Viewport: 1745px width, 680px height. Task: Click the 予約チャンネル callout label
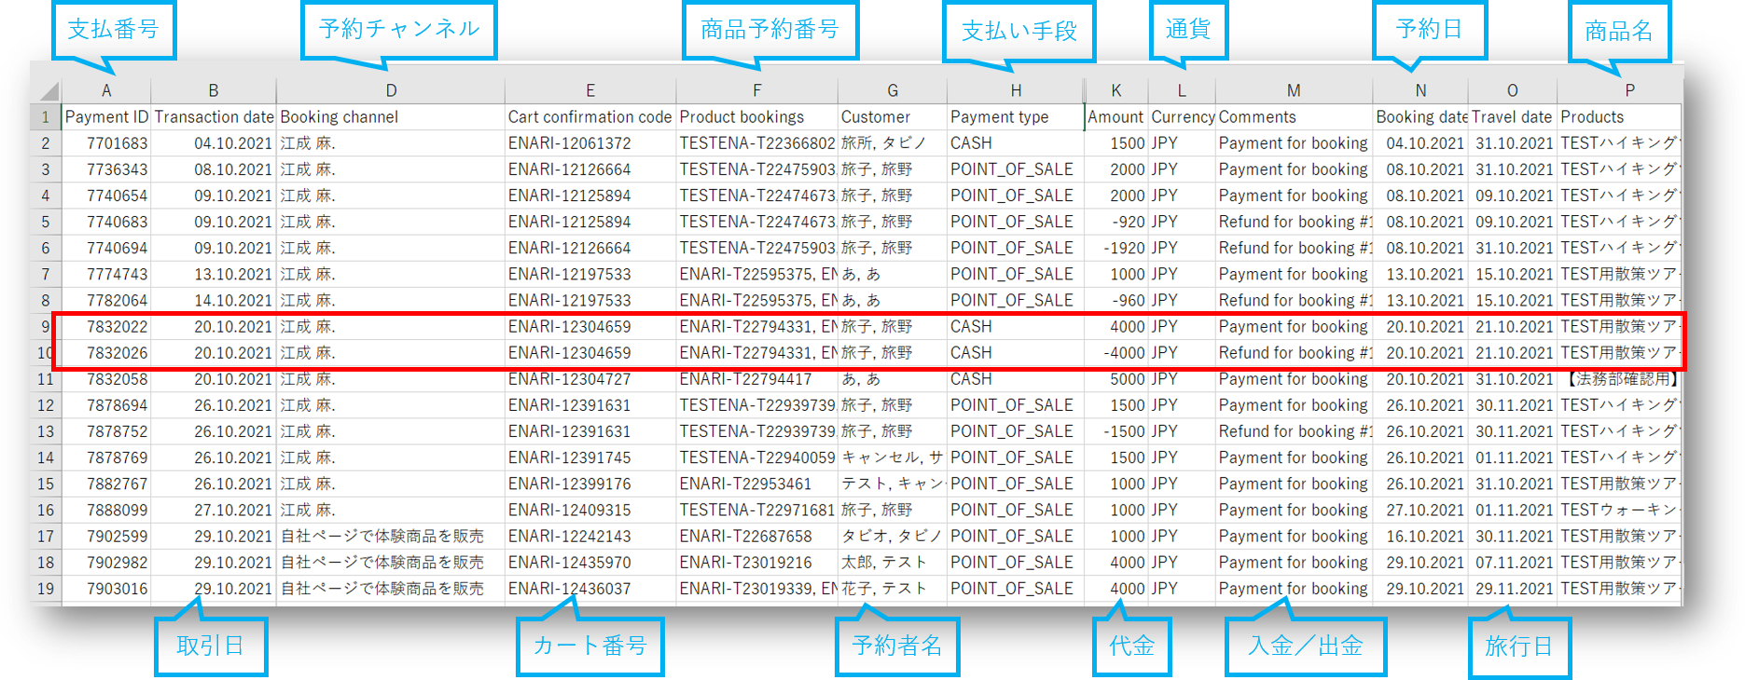[399, 29]
